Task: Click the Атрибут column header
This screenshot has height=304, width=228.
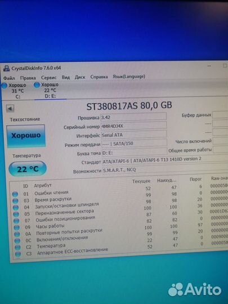Action: tap(43, 186)
